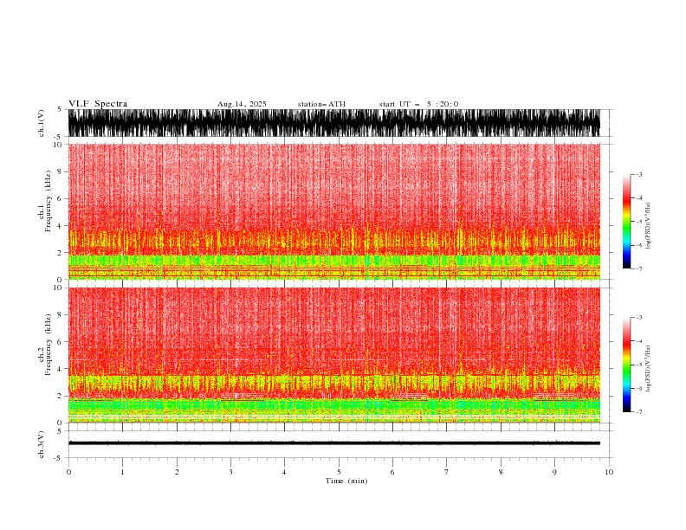Click the ch.1 spectrogram "2" kHz tick label
This screenshot has width=686, height=530.
coord(60,252)
